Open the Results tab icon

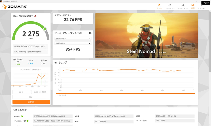click(x=193, y=5)
